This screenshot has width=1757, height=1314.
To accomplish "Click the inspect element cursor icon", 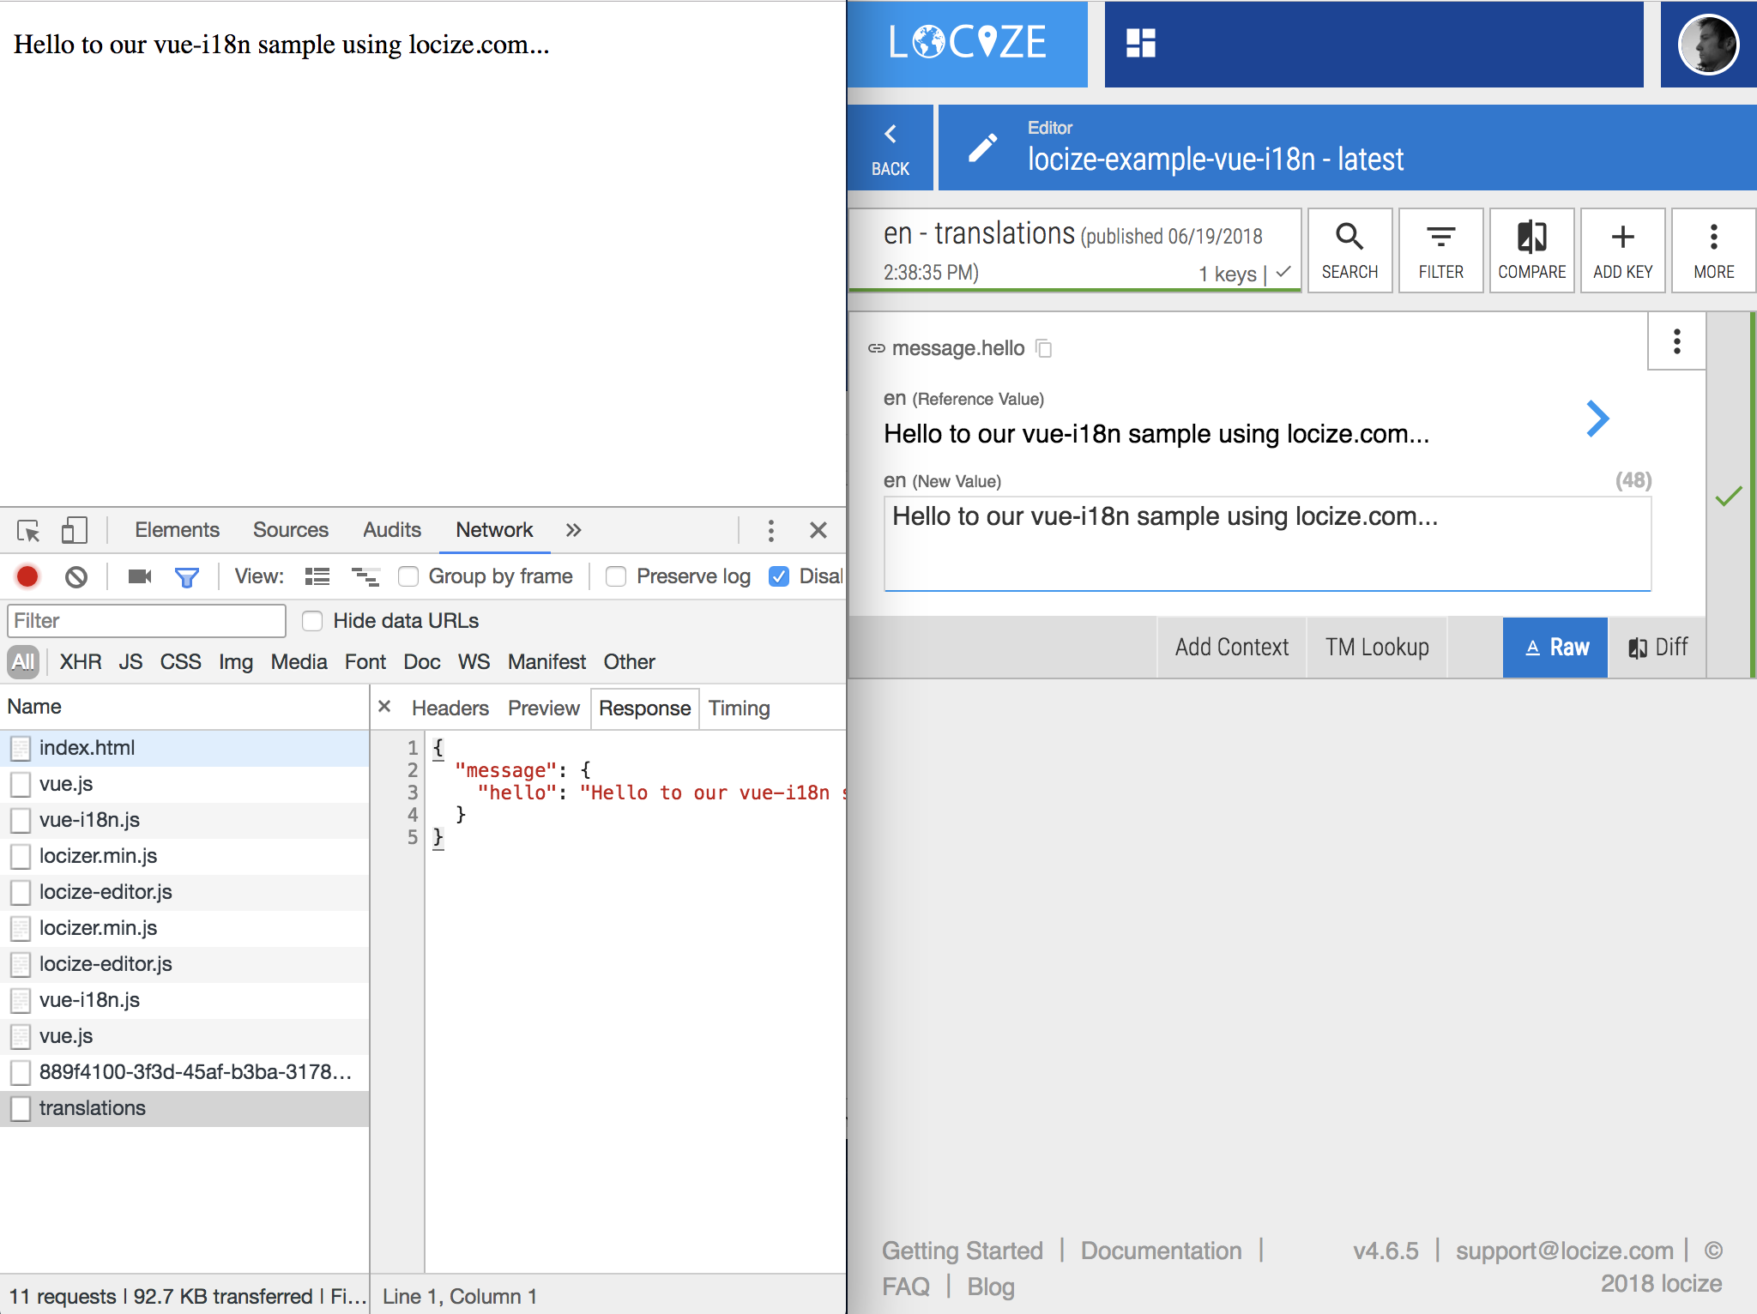I will (x=28, y=531).
